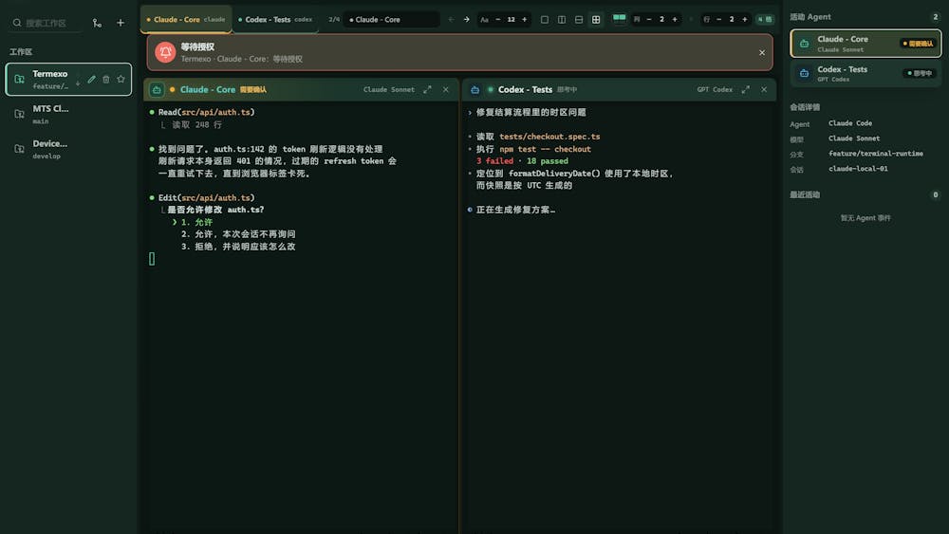Delete the Termexo workspace via trash icon
Image resolution: width=949 pixels, height=534 pixels.
[106, 80]
